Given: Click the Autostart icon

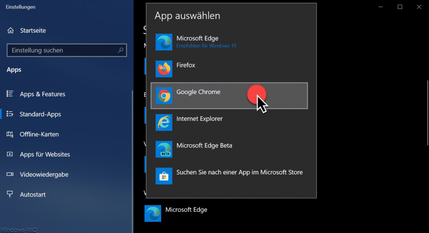Looking at the screenshot, I should (10, 194).
